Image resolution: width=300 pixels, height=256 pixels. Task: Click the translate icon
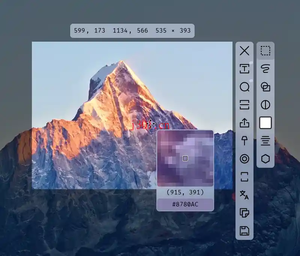click(244, 195)
